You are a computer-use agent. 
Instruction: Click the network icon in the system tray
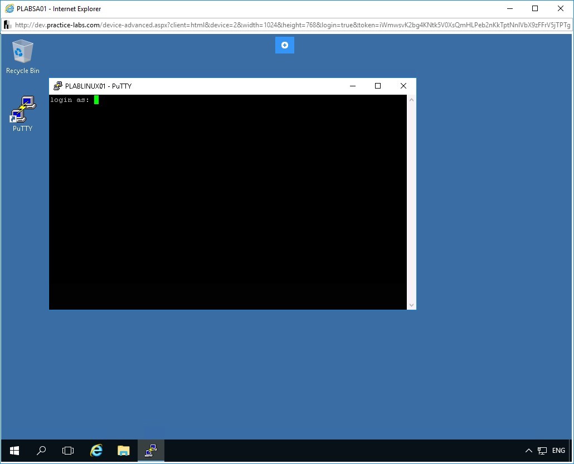pyautogui.click(x=542, y=451)
